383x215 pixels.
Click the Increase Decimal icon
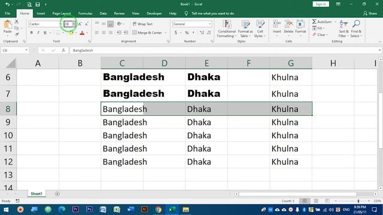(x=202, y=33)
